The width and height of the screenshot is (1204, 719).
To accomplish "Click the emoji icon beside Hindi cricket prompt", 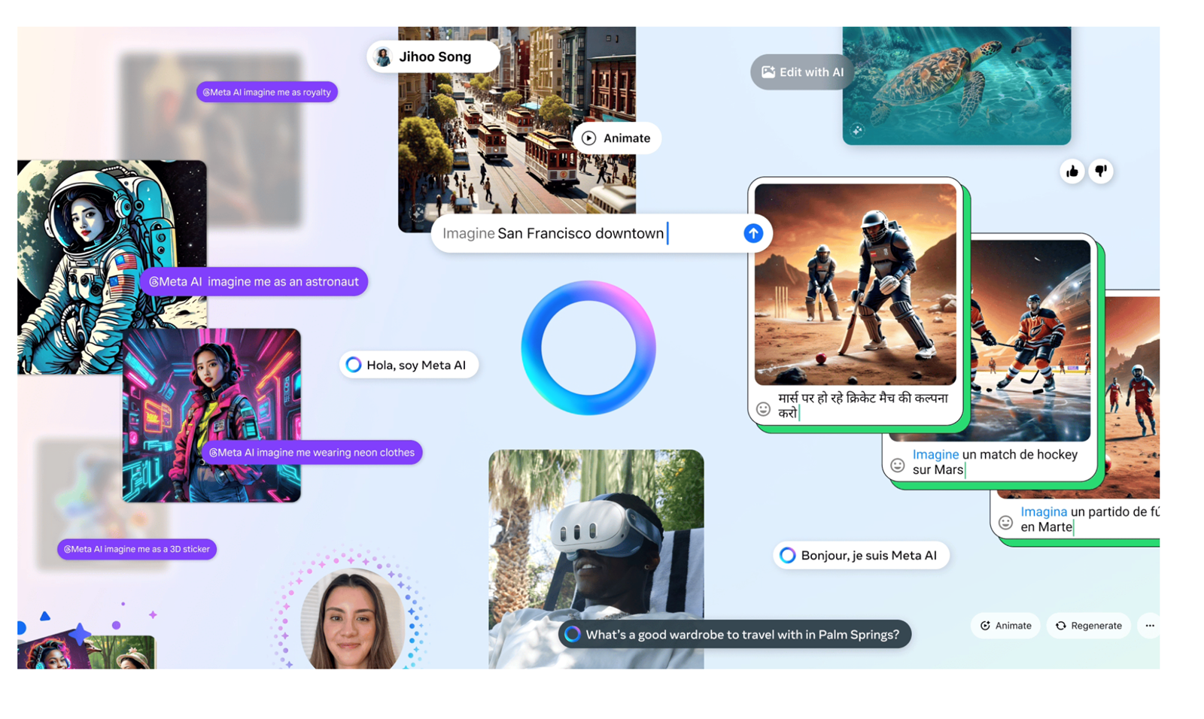I will pyautogui.click(x=763, y=409).
